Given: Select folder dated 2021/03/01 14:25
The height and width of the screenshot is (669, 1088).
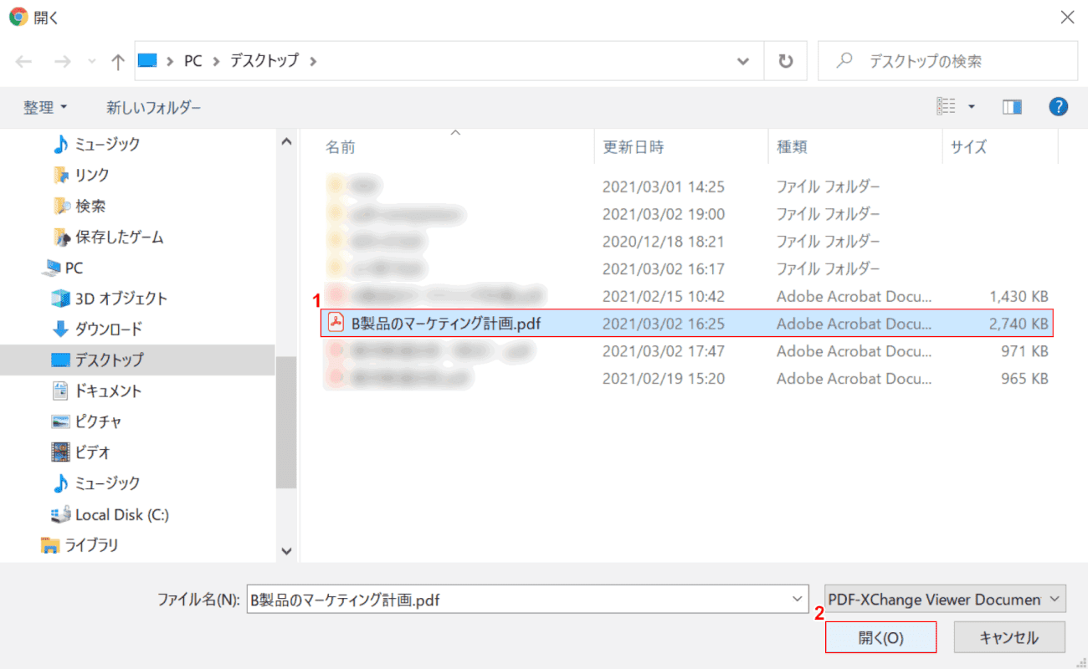Looking at the screenshot, I should point(686,186).
